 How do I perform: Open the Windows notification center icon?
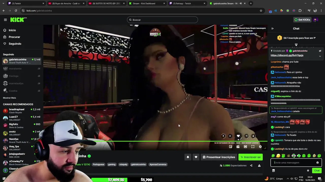[x=319, y=179]
